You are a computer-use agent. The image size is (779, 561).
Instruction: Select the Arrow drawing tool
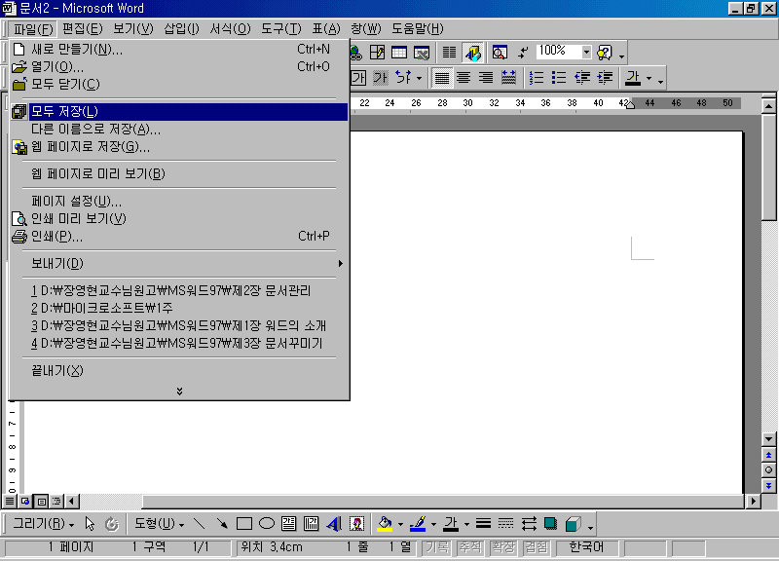[222, 524]
